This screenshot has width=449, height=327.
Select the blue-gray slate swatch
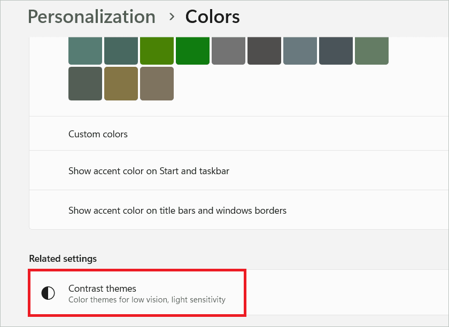(x=300, y=51)
